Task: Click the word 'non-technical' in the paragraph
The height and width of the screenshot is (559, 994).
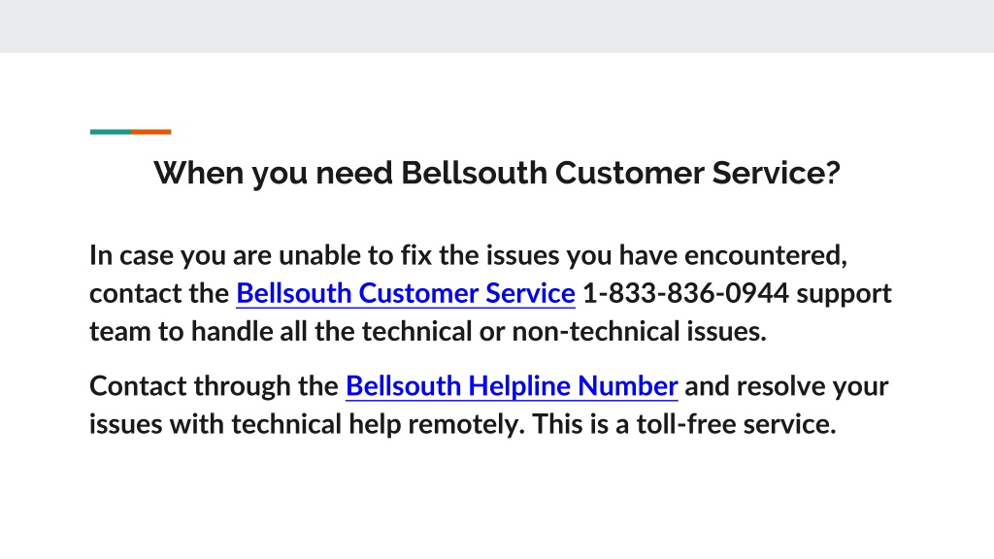Action: click(x=596, y=332)
